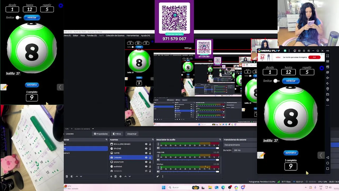Mute the Mic/Aux channel speaker icon
Screen dimensions: 339x191
(x=158, y=171)
